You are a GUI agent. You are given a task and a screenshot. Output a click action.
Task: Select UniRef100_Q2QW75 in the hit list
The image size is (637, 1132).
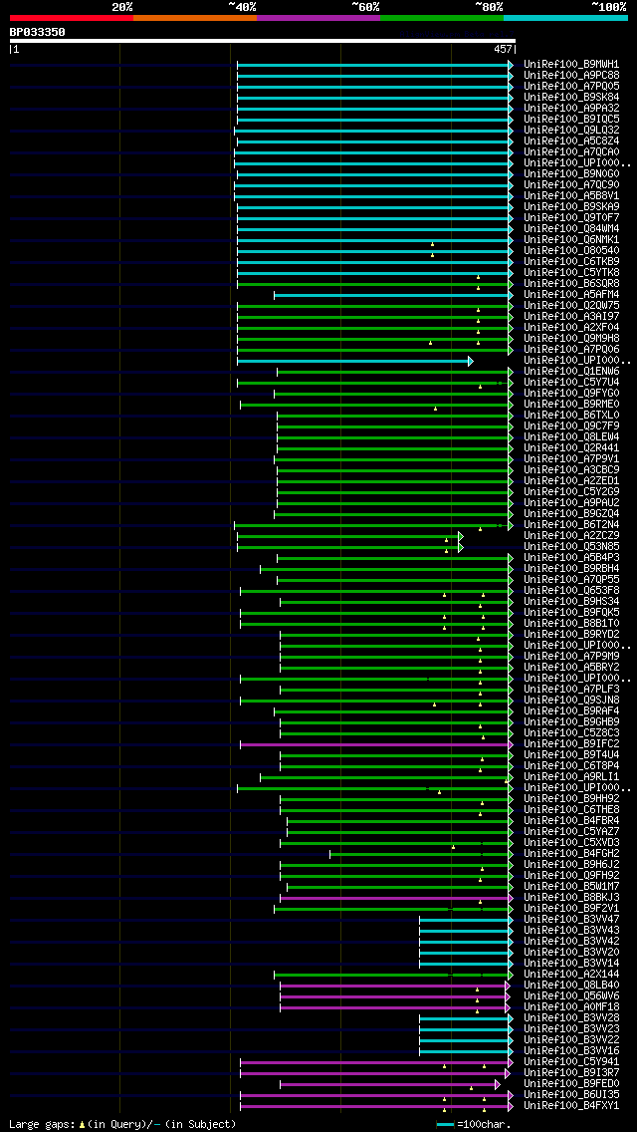coord(571,305)
